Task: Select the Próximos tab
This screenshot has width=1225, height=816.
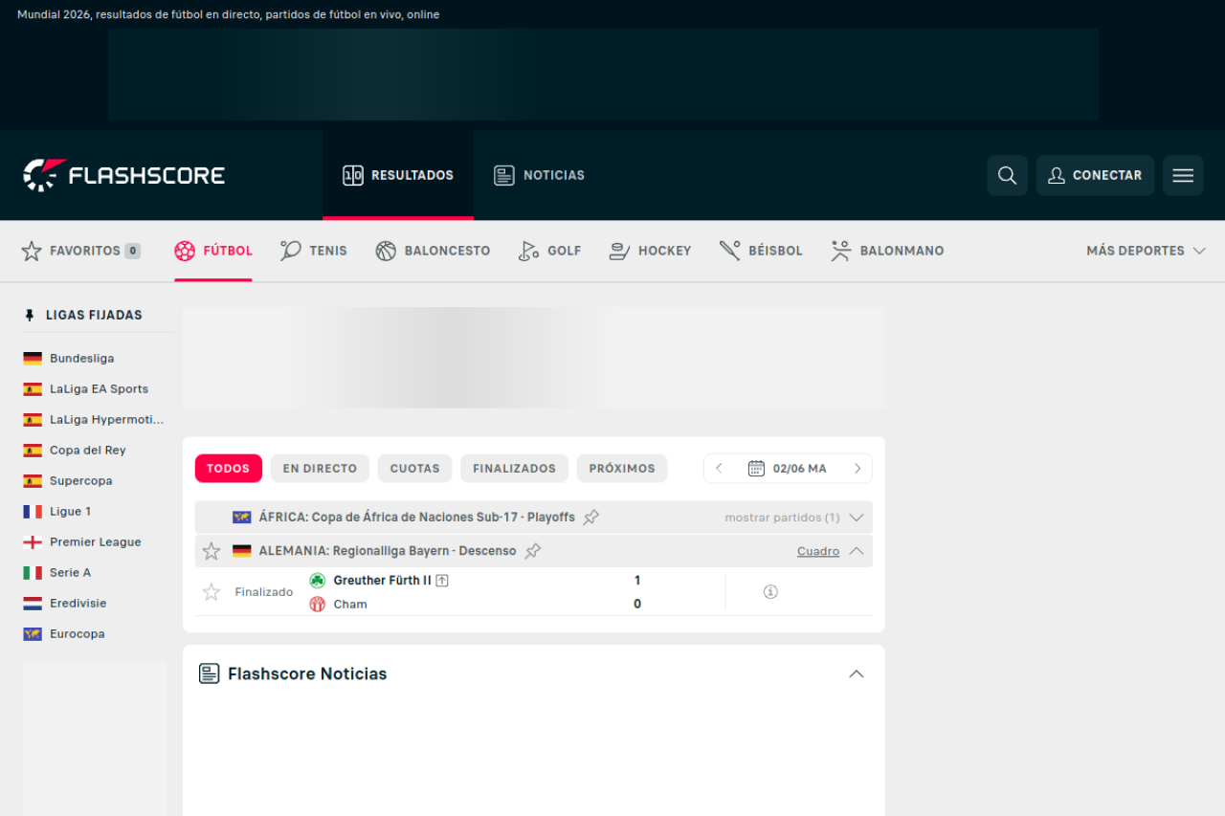Action: tap(622, 469)
